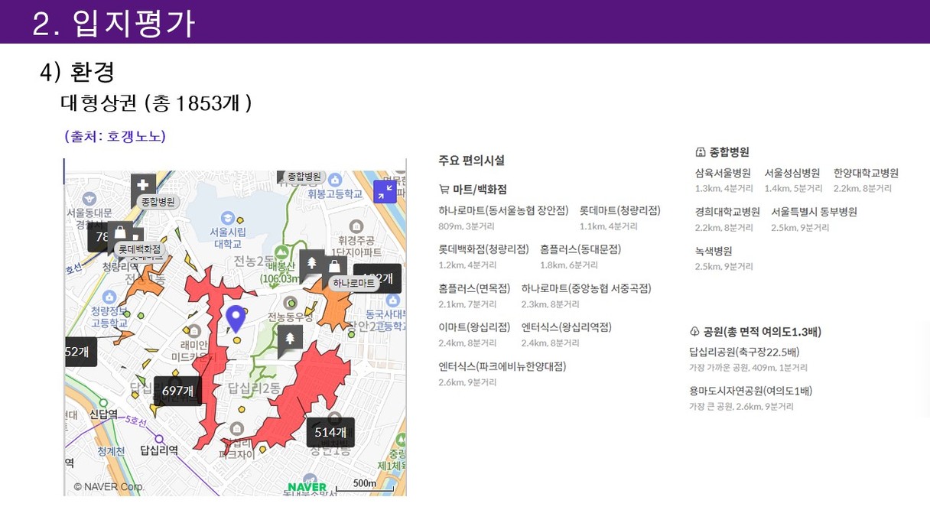The height and width of the screenshot is (523, 930).
Task: Click the shopping bag marker above 하나로마트 label
Action: pos(334,266)
